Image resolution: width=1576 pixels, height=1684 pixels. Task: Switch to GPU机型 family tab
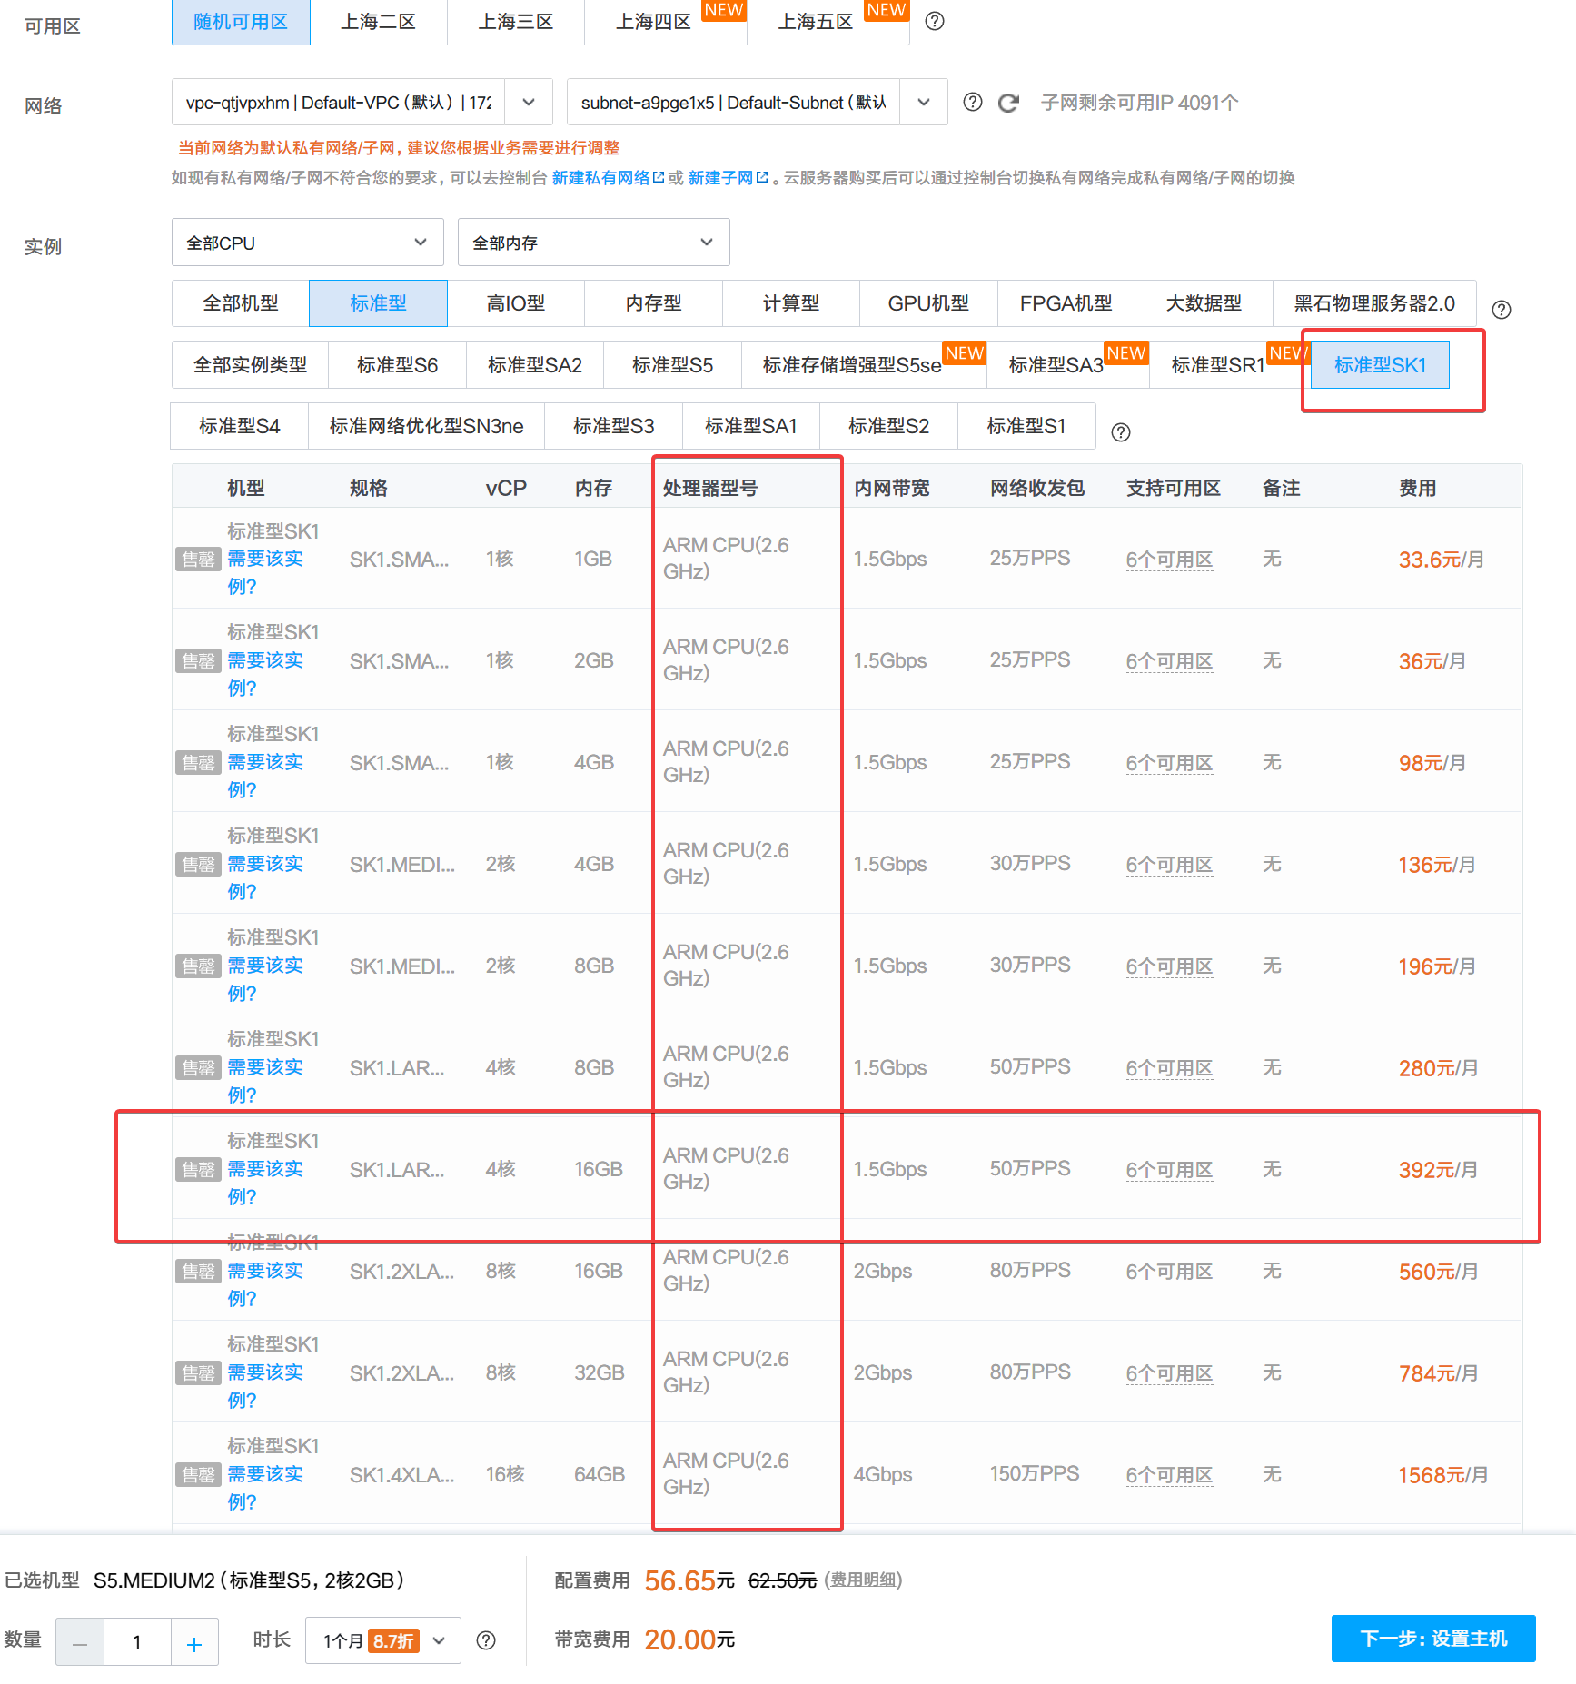coord(928,303)
